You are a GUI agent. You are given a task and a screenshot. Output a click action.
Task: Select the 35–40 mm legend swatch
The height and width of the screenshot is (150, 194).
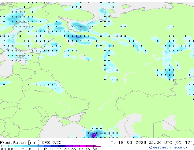coord(76,146)
